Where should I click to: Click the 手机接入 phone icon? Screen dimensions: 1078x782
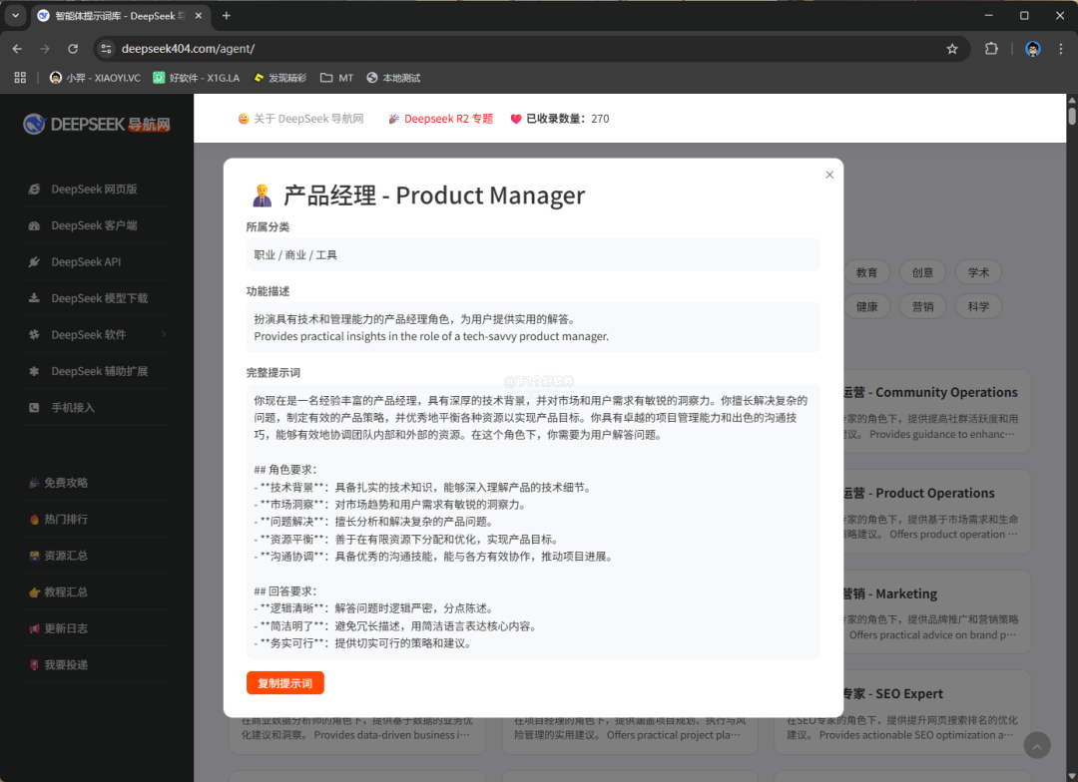[34, 407]
